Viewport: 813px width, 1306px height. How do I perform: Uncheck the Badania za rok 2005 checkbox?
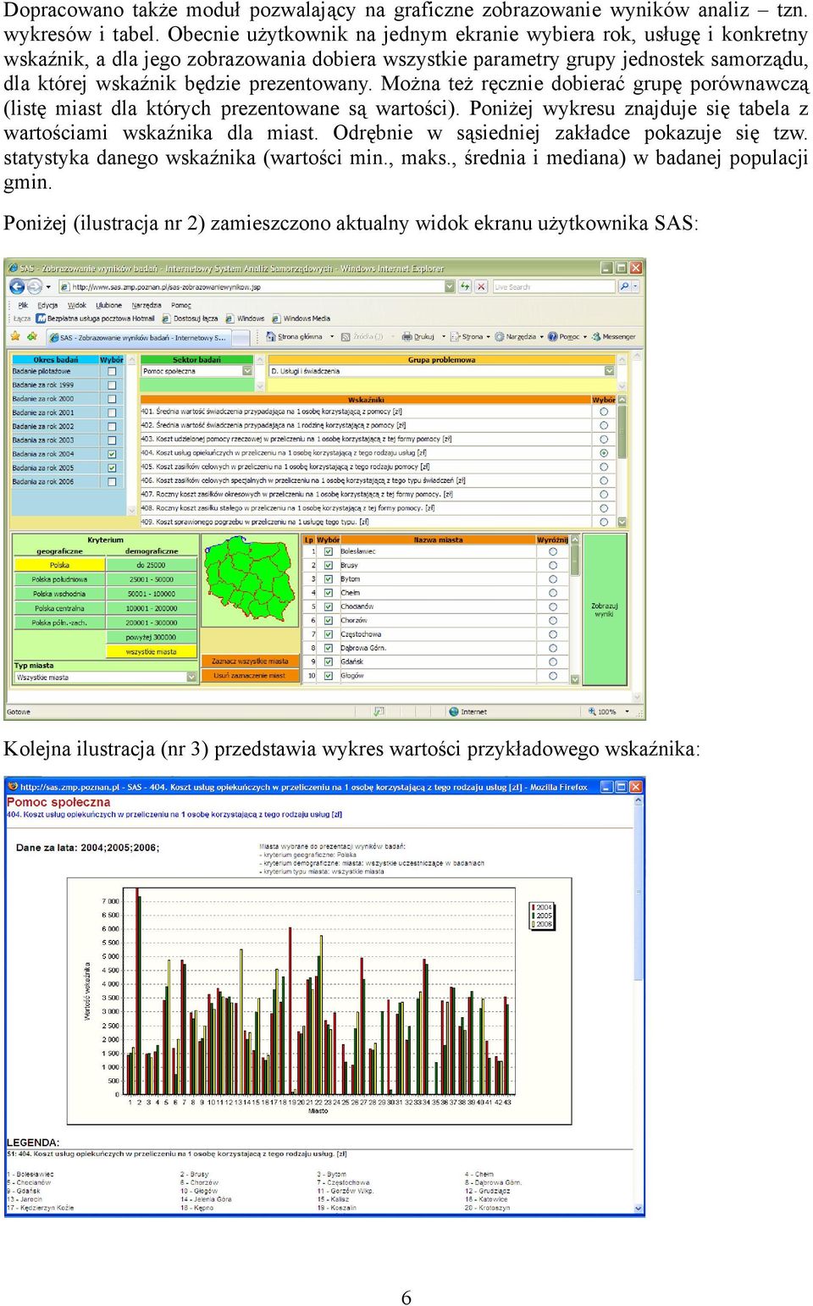click(x=112, y=468)
